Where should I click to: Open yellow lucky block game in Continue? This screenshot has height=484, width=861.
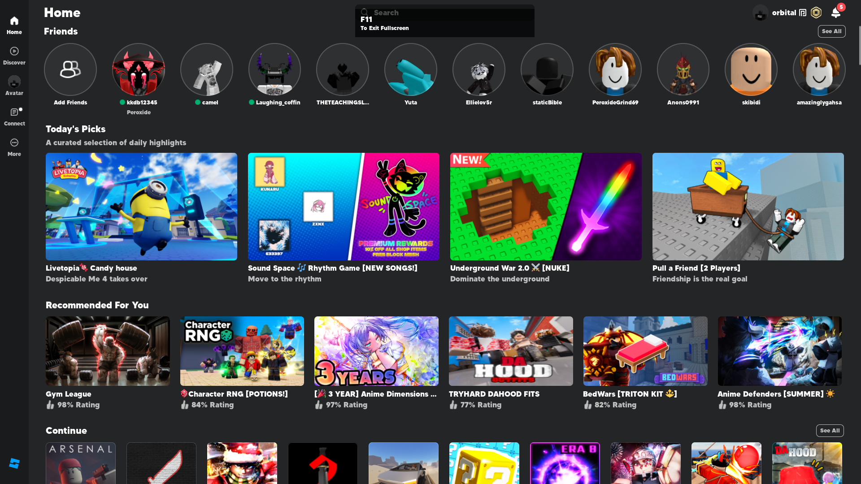click(484, 463)
